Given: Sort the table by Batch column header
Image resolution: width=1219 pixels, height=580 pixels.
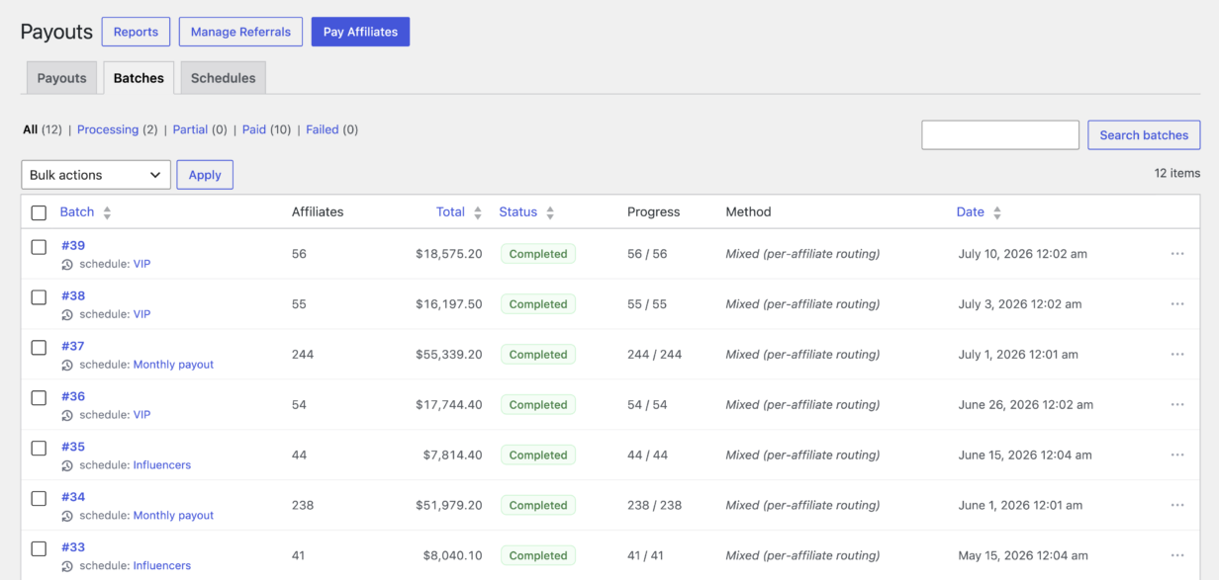Looking at the screenshot, I should [77, 212].
